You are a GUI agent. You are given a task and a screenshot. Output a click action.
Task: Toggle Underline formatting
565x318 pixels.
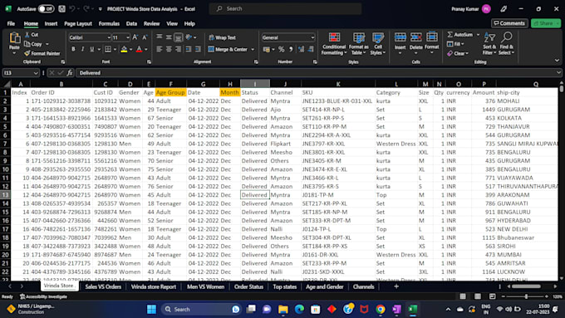[92, 49]
